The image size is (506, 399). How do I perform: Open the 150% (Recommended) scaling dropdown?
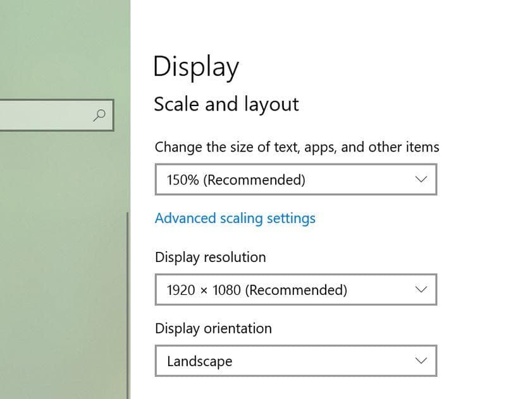pos(295,180)
